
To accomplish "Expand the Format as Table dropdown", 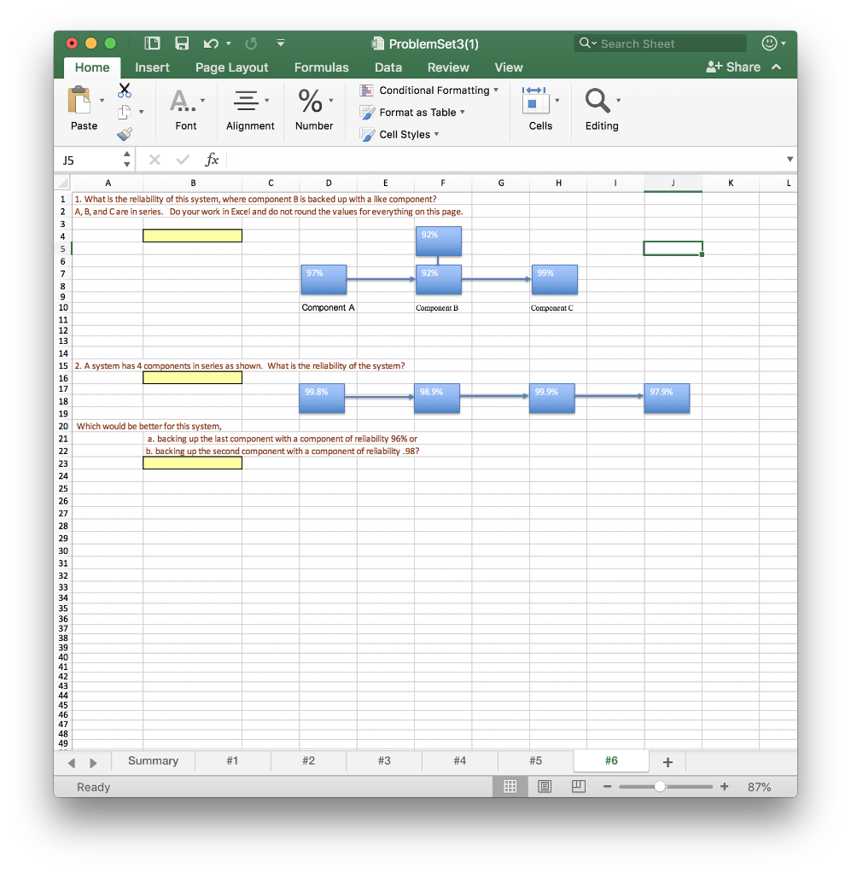I will (x=463, y=112).
